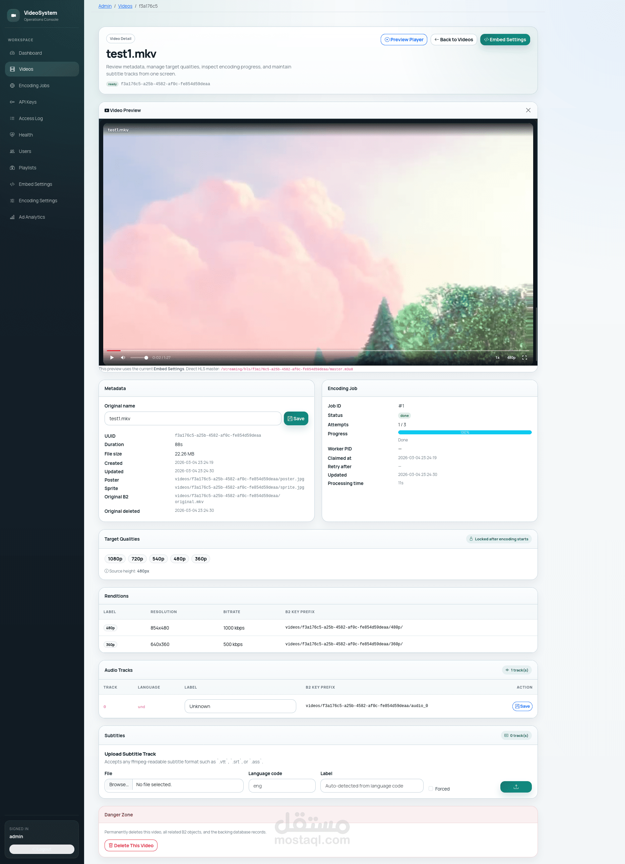This screenshot has width=625, height=864.
Task: Click the Locked after encoding starts badge
Action: (x=499, y=539)
